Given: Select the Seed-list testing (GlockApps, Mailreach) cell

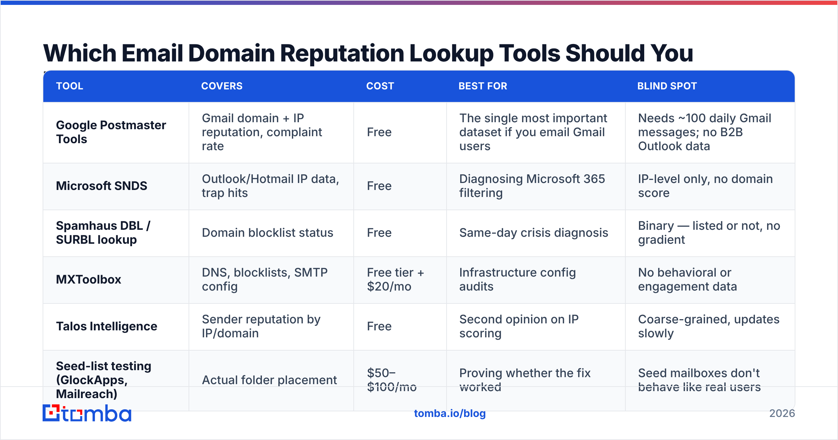Looking at the screenshot, I should coord(116,380).
